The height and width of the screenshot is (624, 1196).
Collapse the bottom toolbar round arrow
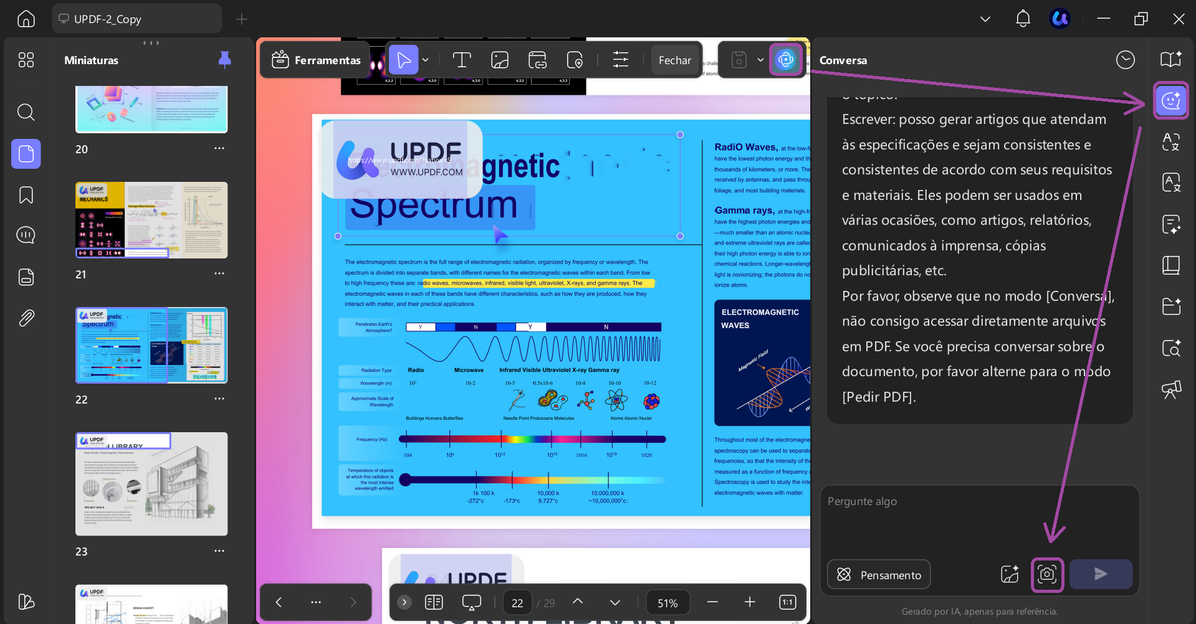coord(404,602)
